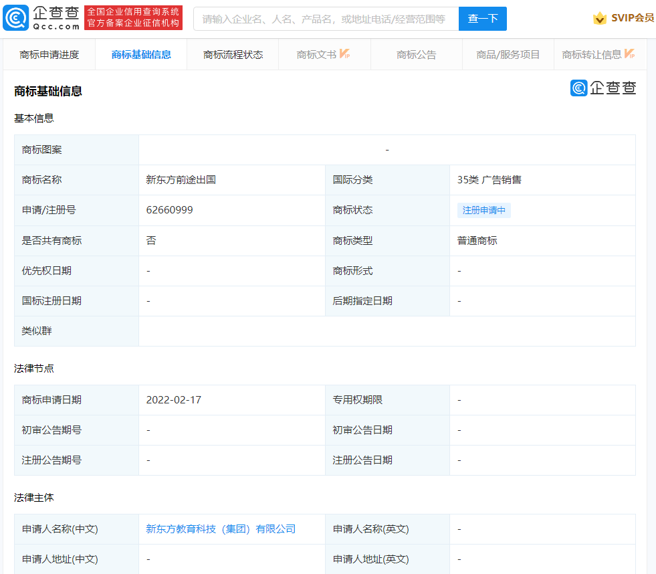Click the 优先权日期 label
Image resolution: width=656 pixels, height=574 pixels.
(46, 271)
